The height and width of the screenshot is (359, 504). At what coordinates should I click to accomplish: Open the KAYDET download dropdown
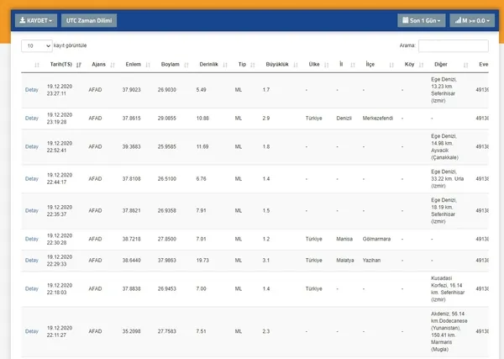coord(37,20)
